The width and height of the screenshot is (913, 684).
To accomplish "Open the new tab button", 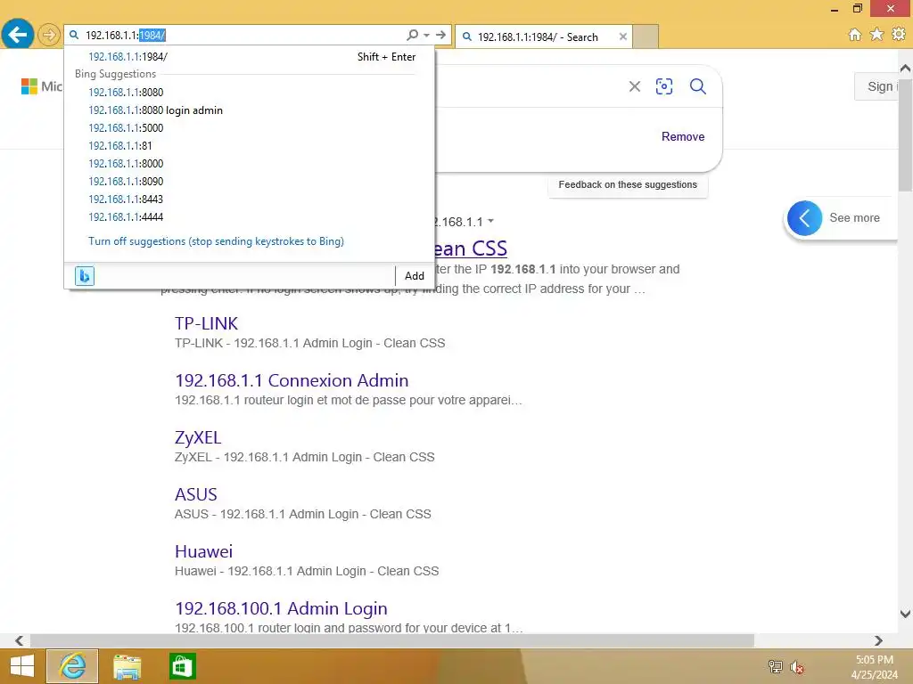I will 646,37.
